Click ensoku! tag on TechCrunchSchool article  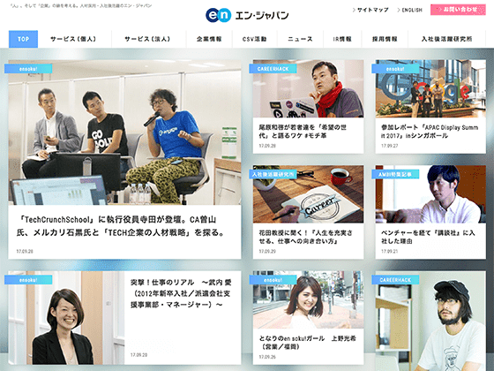[28, 69]
